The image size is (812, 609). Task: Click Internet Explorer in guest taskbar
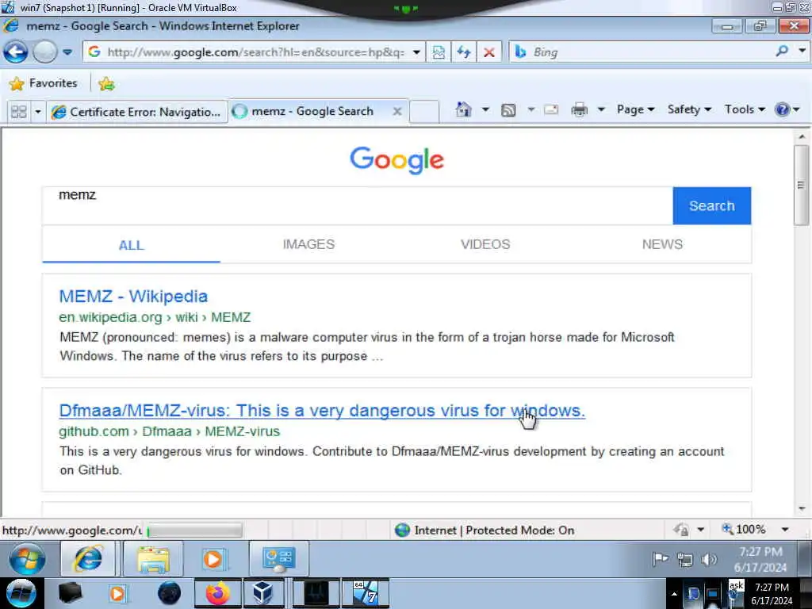pyautogui.click(x=88, y=559)
